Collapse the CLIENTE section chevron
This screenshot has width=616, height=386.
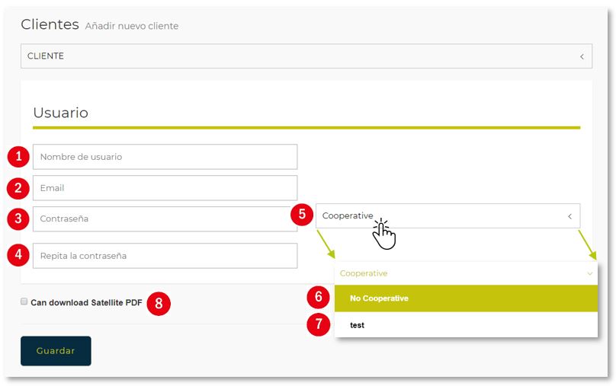tap(582, 56)
